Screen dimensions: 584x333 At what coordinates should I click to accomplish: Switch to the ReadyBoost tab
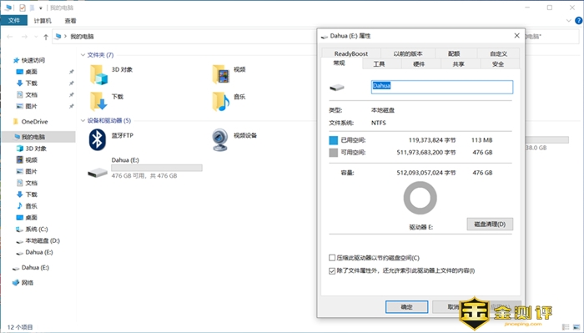(x=351, y=53)
